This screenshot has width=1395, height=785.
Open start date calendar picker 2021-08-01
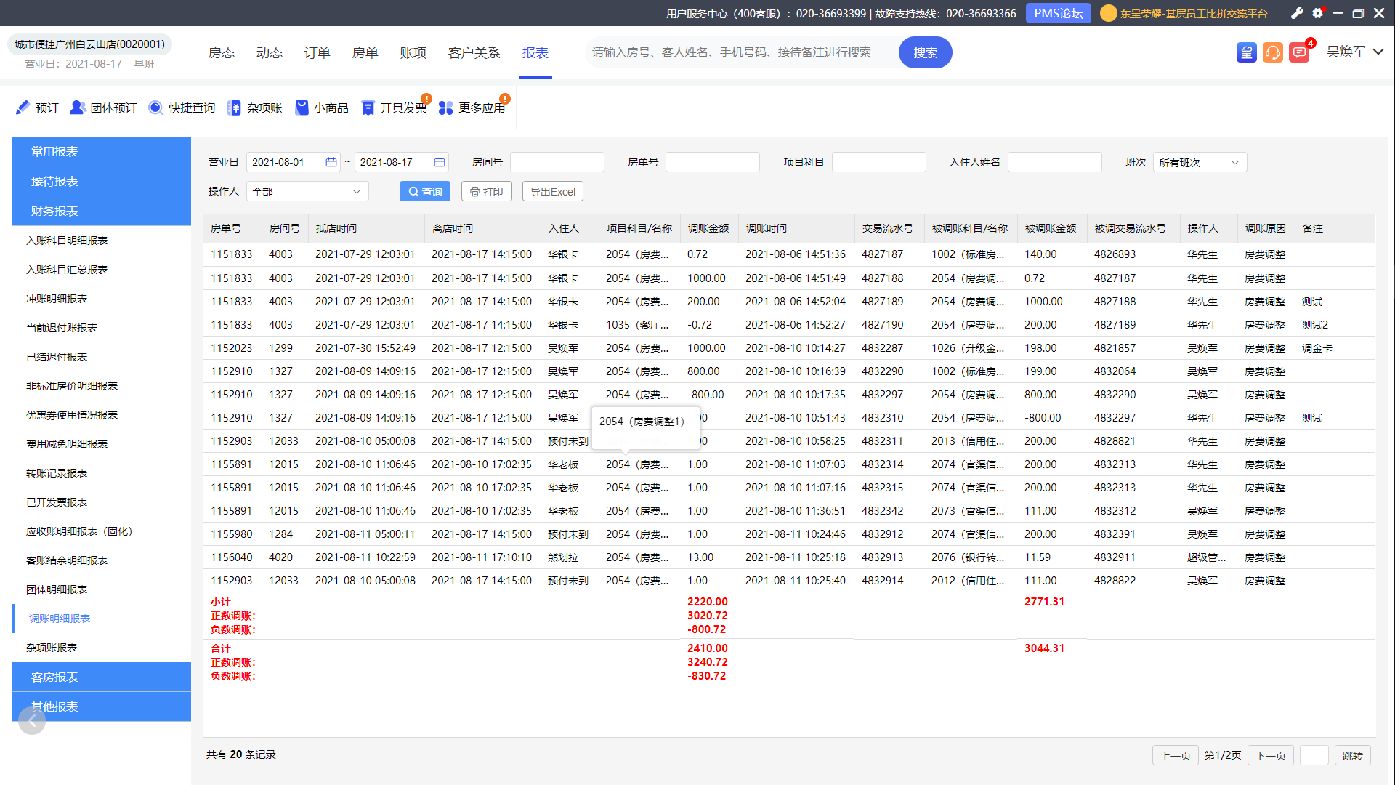click(x=331, y=162)
